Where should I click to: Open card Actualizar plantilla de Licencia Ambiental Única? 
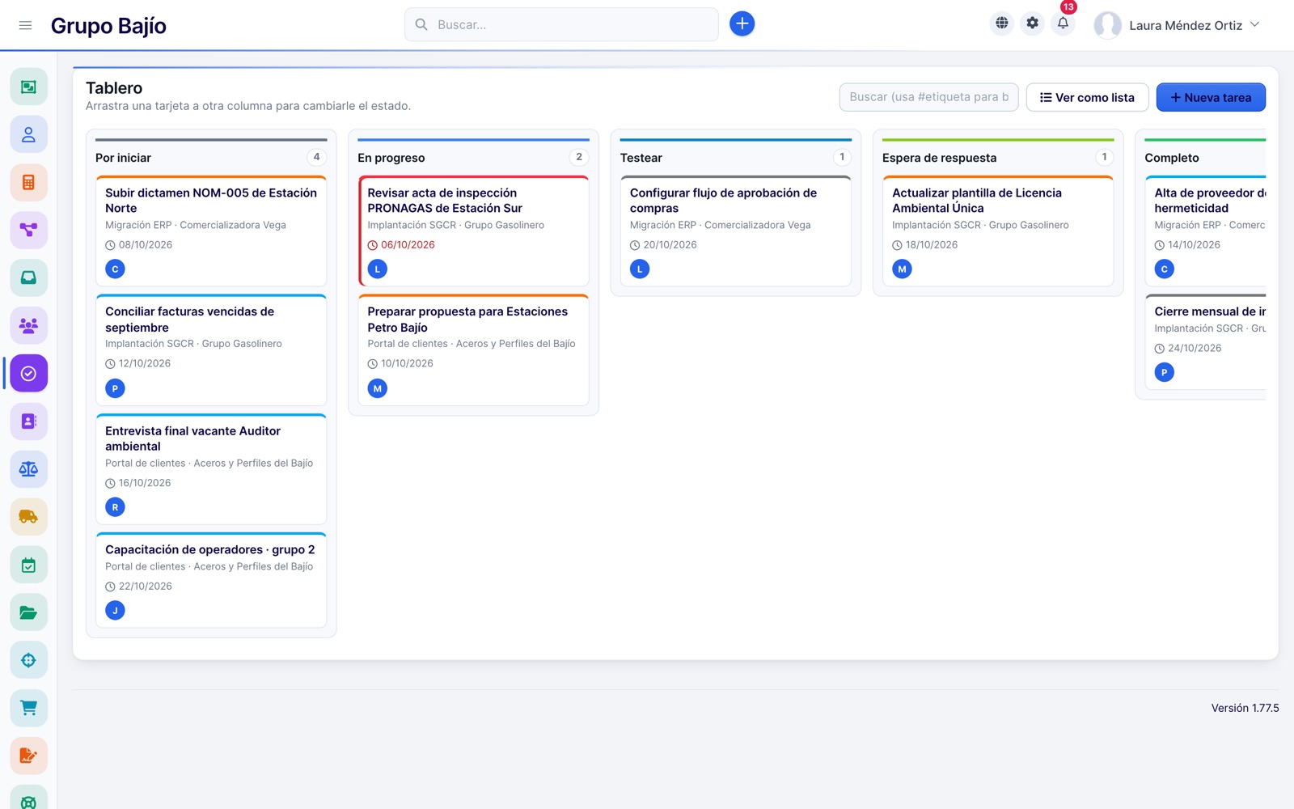998,231
